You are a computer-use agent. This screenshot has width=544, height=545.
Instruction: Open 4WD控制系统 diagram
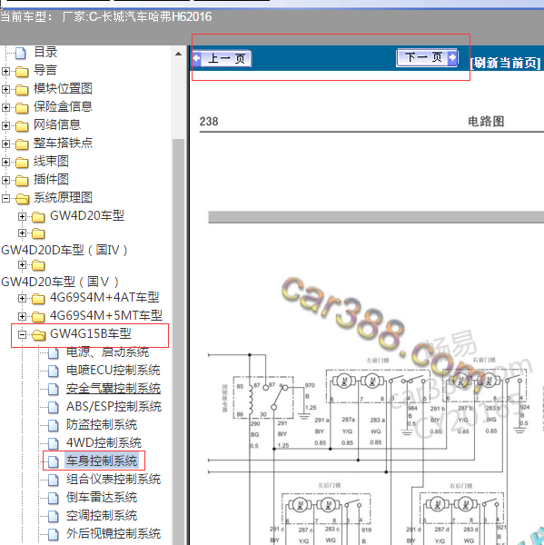104,442
